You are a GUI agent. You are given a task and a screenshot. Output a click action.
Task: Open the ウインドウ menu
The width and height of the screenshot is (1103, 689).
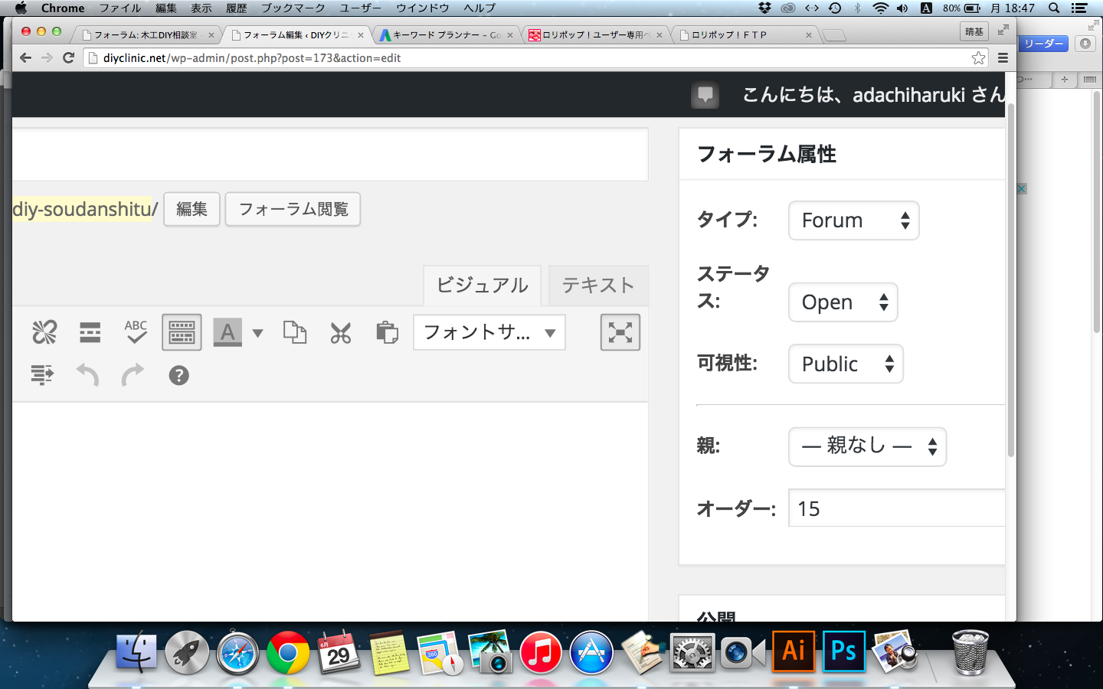click(x=423, y=8)
